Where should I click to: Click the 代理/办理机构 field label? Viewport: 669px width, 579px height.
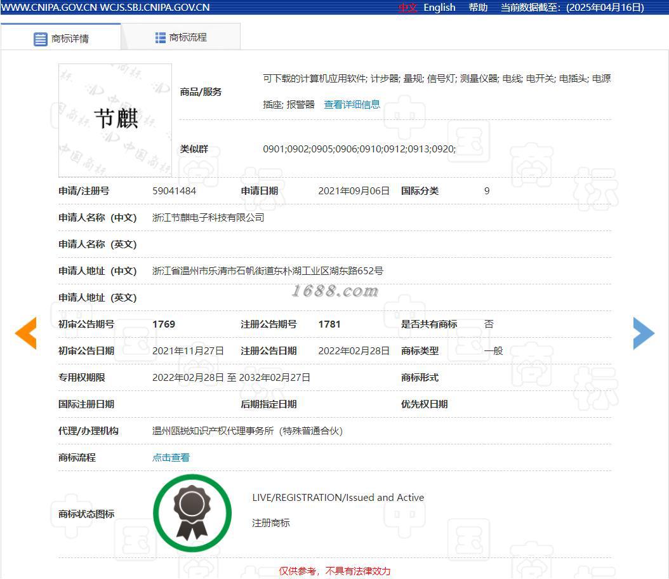[x=88, y=431]
